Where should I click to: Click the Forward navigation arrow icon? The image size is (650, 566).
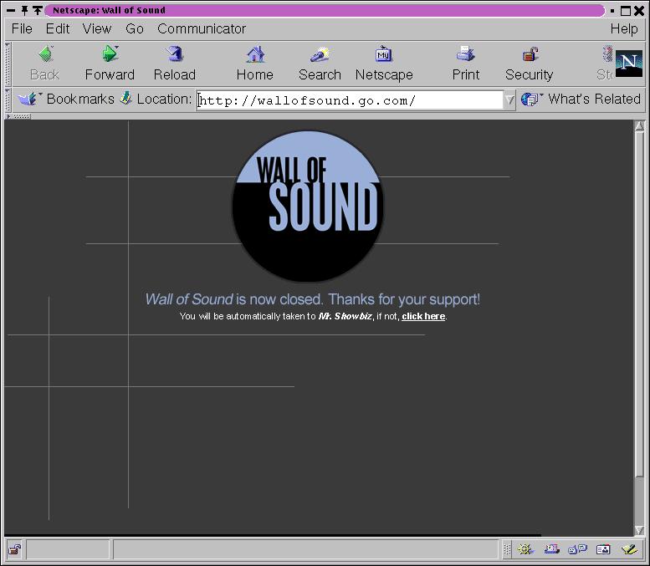110,54
